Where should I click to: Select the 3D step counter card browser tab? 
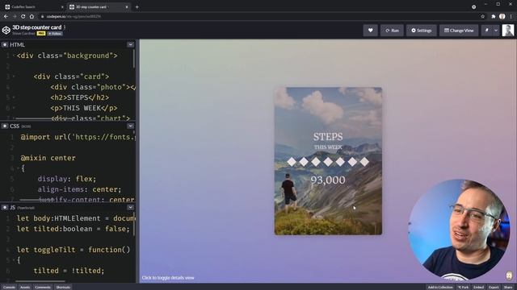98,6
